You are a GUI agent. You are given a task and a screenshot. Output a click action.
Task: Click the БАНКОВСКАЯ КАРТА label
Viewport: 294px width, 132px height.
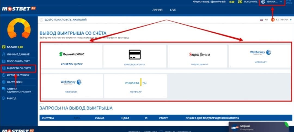(x=135, y=65)
